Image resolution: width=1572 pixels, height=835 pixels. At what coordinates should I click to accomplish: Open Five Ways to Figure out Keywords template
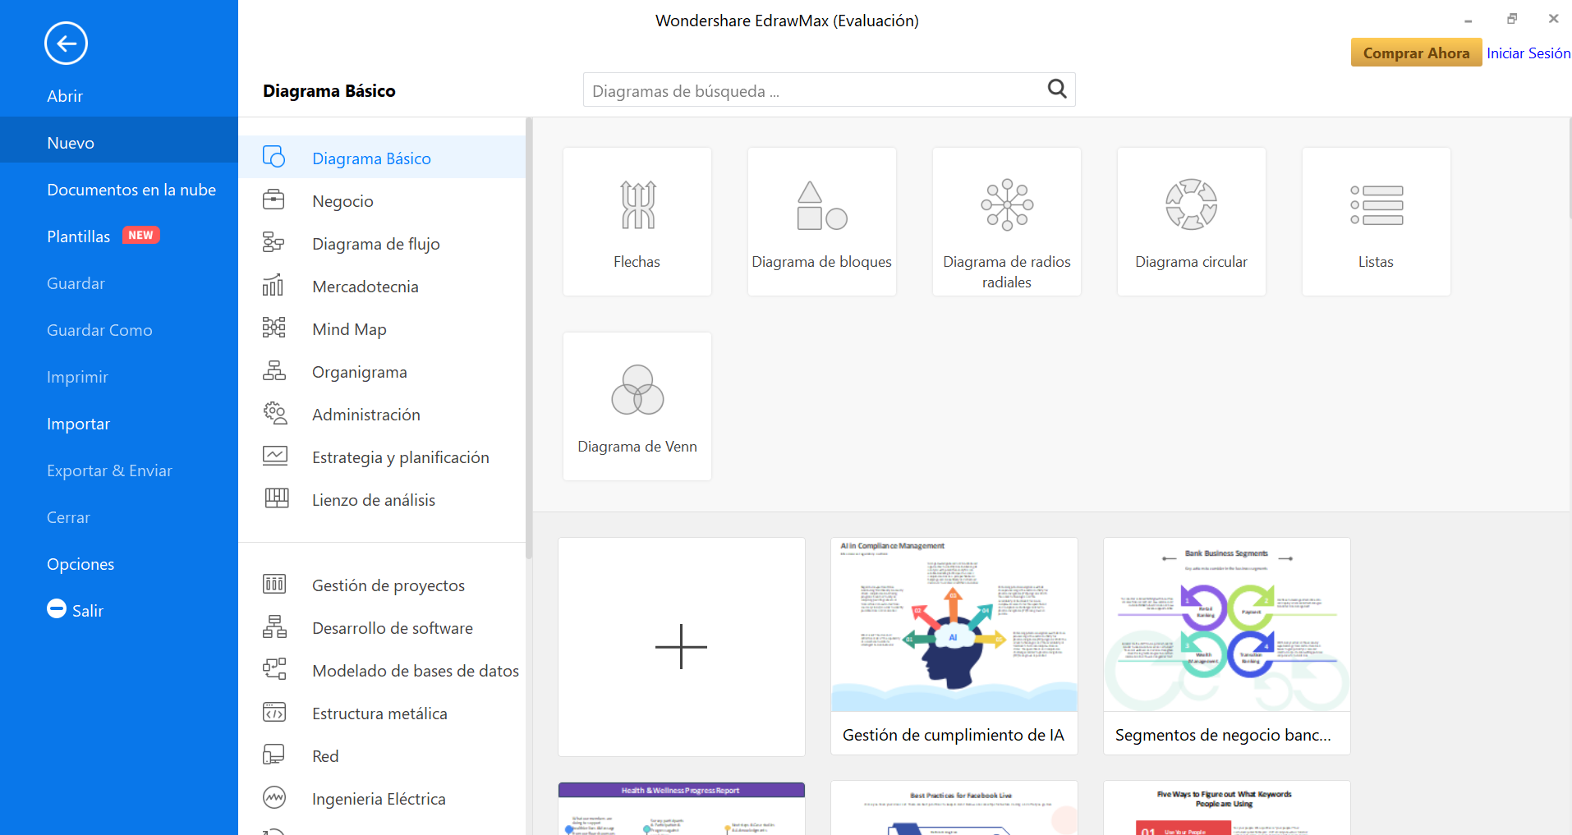pyautogui.click(x=1227, y=808)
